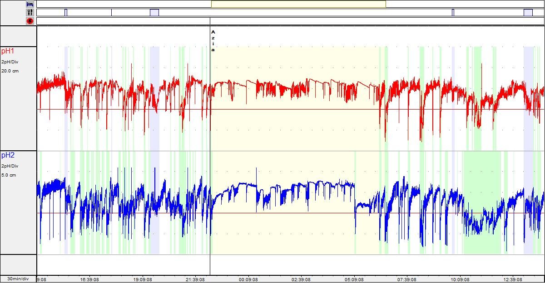Open the pH1 '2pH/Div' scale setting
The height and width of the screenshot is (283, 545).
[x=9, y=62]
